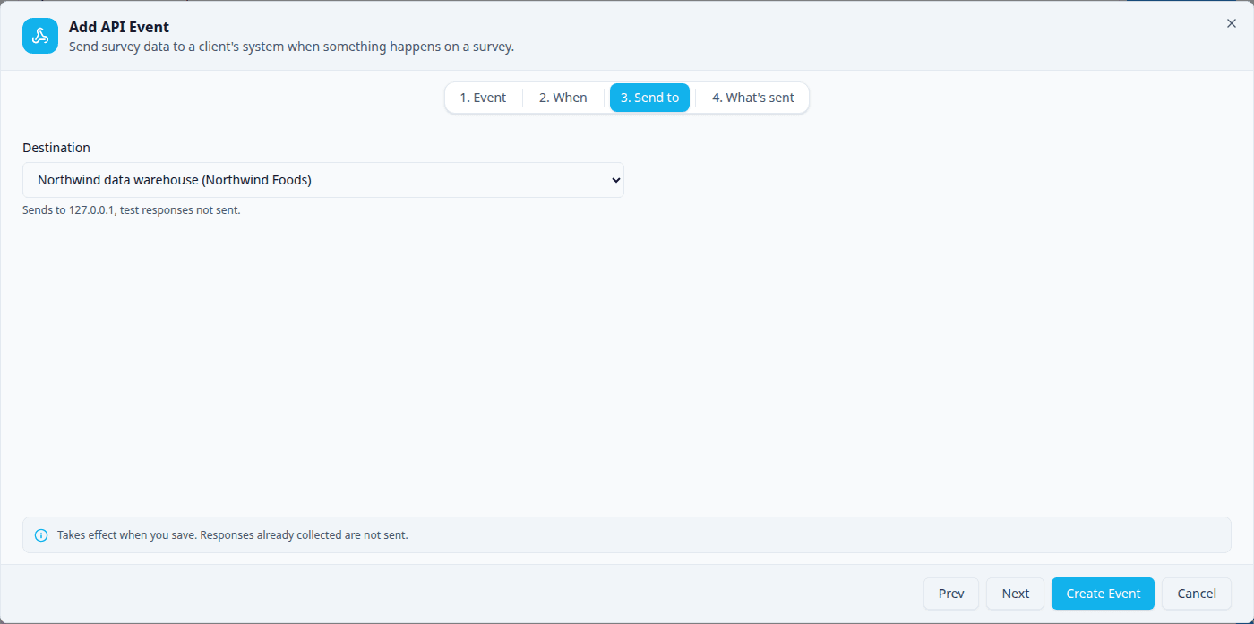
Task: Click the info icon in the notice bar
Action: coord(41,535)
